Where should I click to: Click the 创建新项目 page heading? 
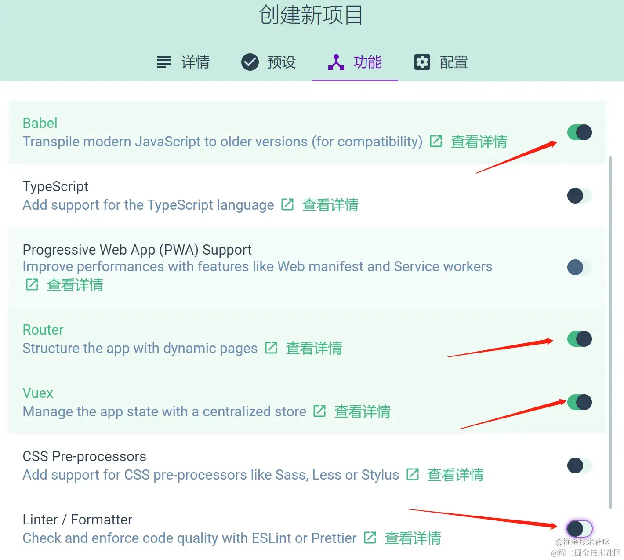coord(311,15)
